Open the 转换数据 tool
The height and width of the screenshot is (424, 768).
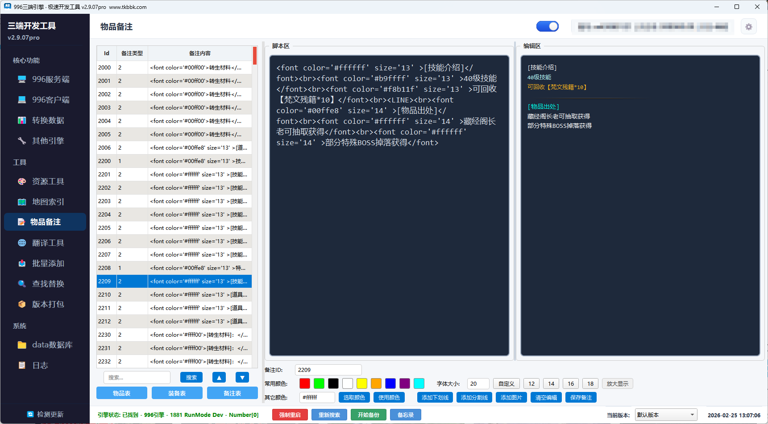point(46,120)
